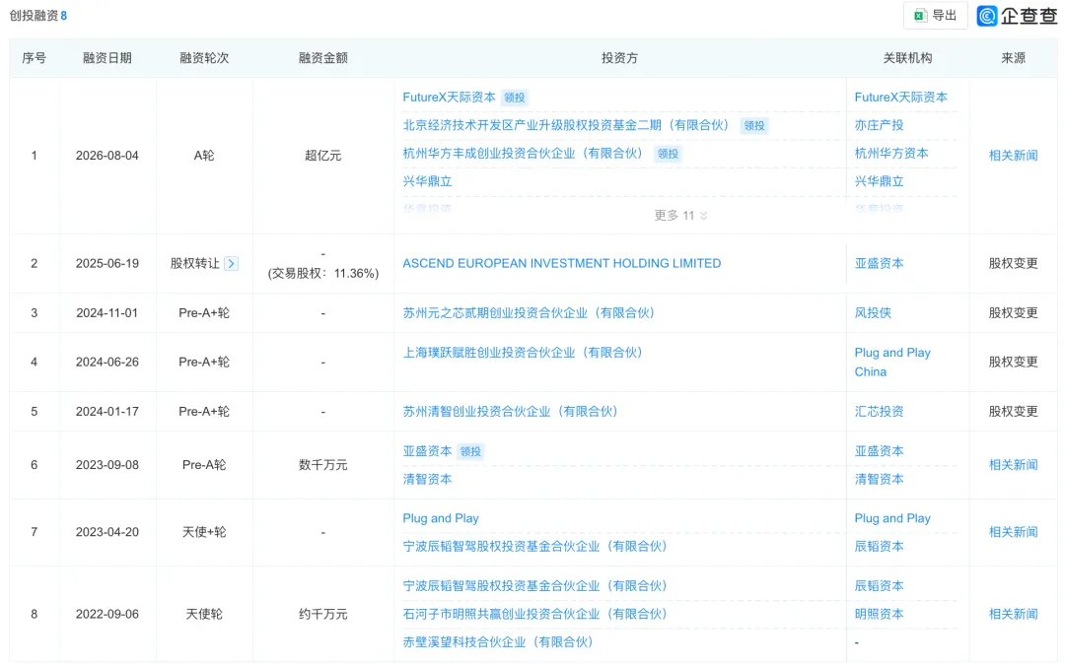Open 相关新闻 for the A轮 row
The width and height of the screenshot is (1065, 665).
[x=1013, y=156]
